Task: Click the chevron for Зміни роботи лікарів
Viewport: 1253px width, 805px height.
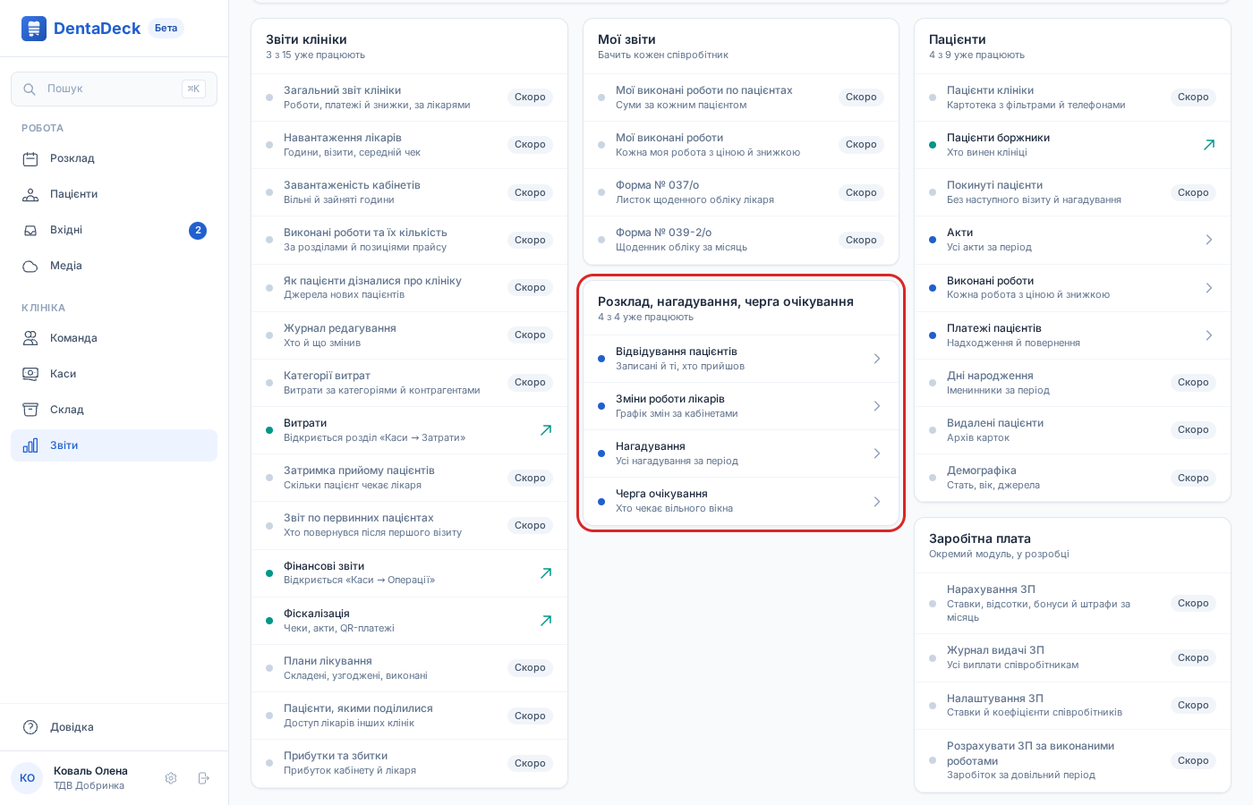Action: [877, 406]
